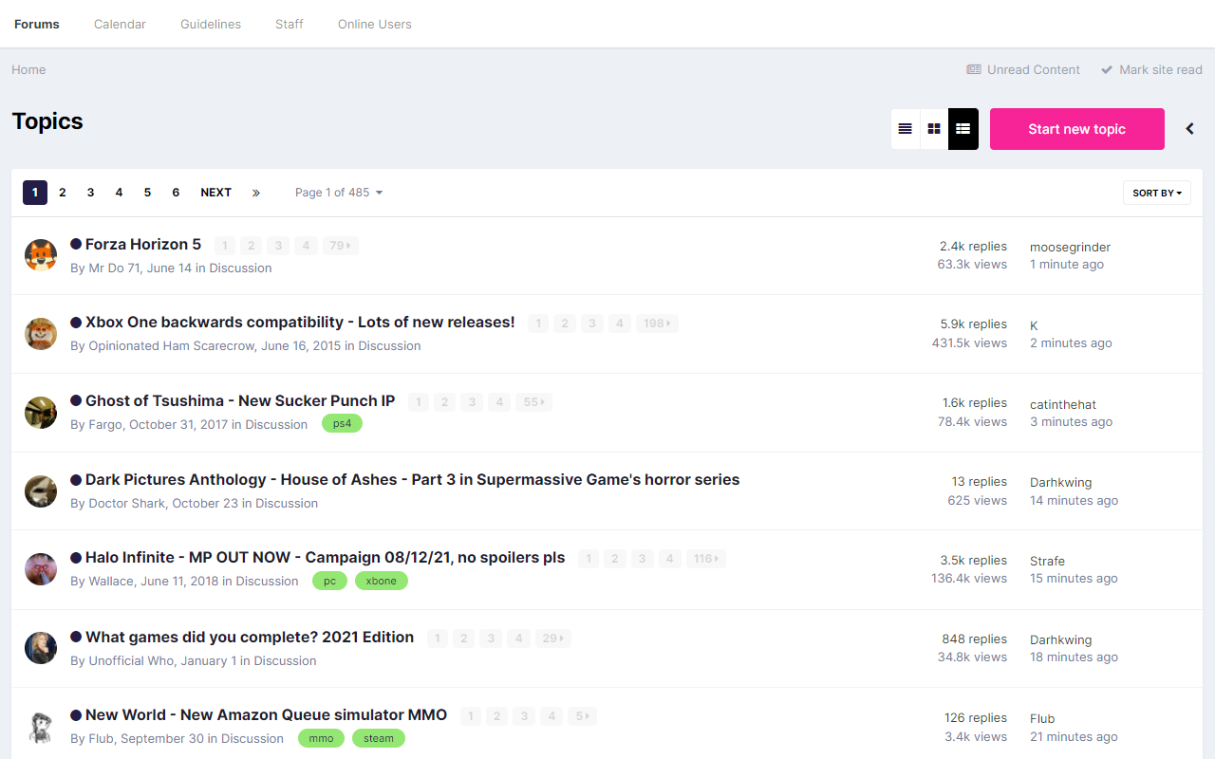Click unread dot beside Forza Horizon 5
This screenshot has height=759, width=1215.
76,244
